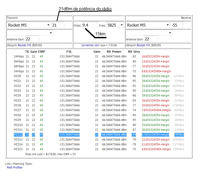Screen dimensions: 201x173
Task: Click the transmit power field showing 21
Action: pos(58,25)
